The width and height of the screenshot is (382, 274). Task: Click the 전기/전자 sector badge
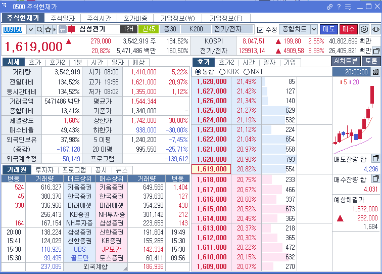click(232, 29)
